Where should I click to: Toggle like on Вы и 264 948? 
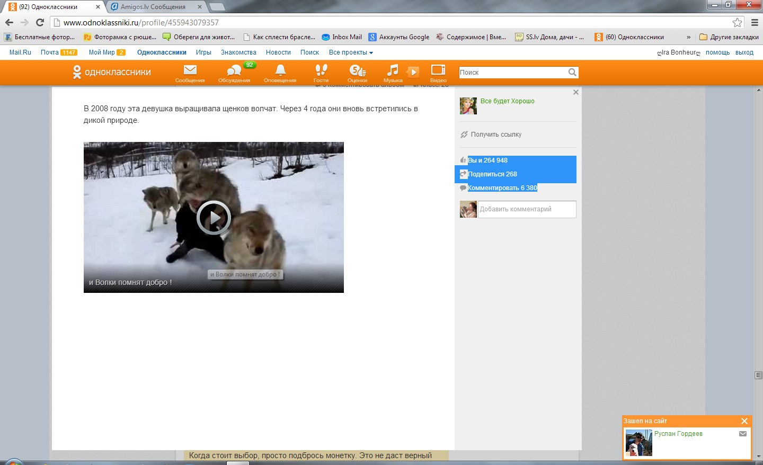[487, 160]
